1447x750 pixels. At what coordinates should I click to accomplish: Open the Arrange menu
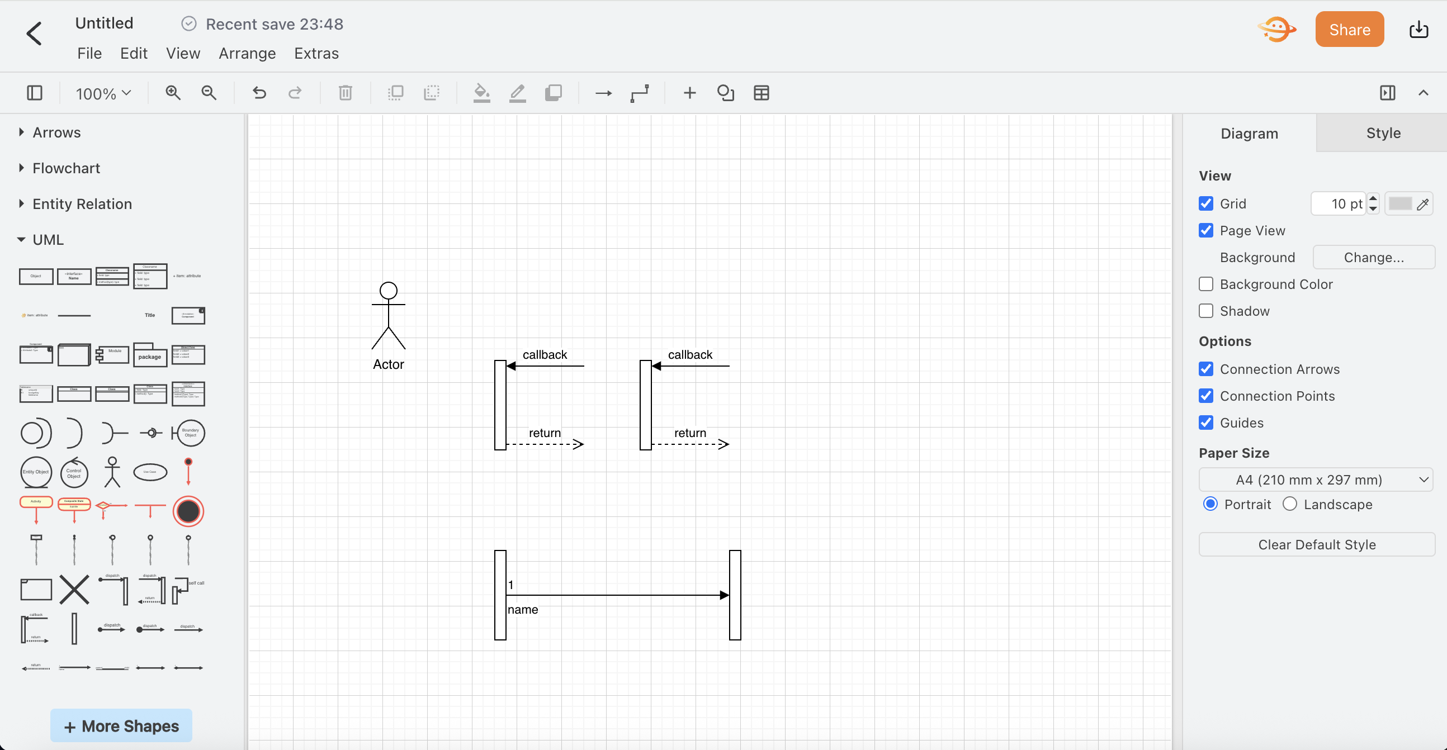point(247,53)
